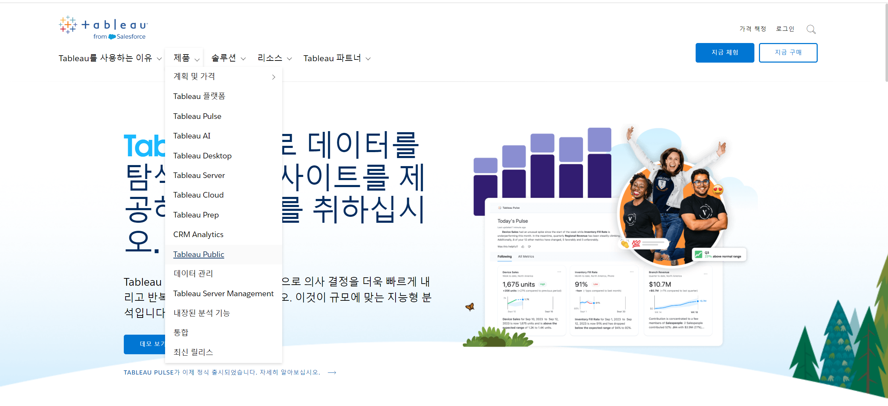Select Tableau Pulse in product menu
Screen dimensions: 888x406
point(224,116)
